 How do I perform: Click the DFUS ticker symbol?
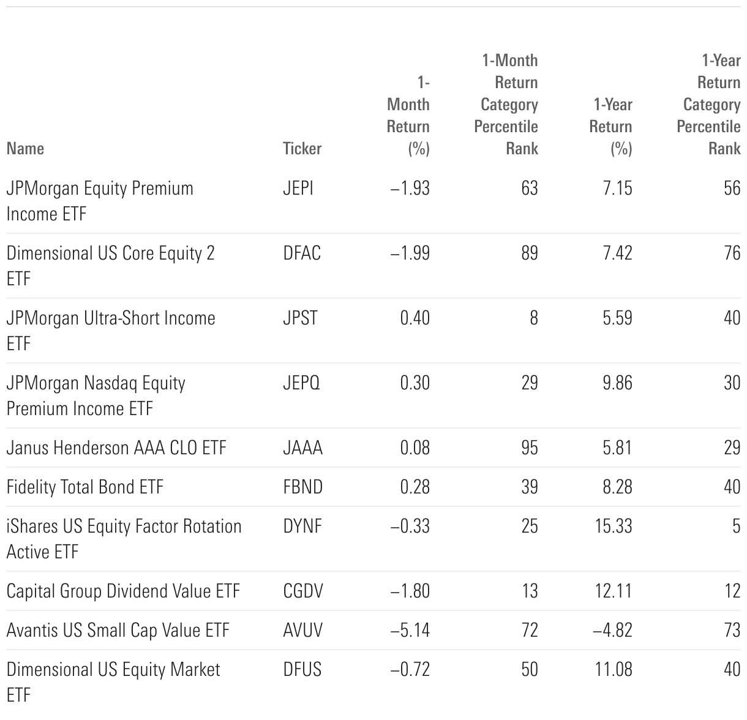pos(302,670)
